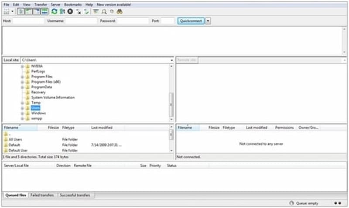Sort local list by Filetype column
349x208 pixels.
[x=68, y=127]
